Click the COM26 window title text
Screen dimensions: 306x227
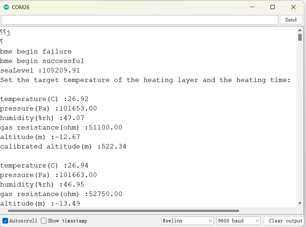pyautogui.click(x=21, y=7)
